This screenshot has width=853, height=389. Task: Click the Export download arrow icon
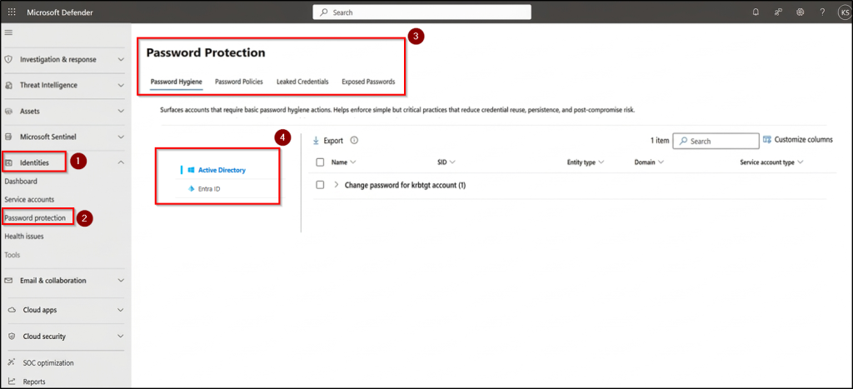[316, 141]
